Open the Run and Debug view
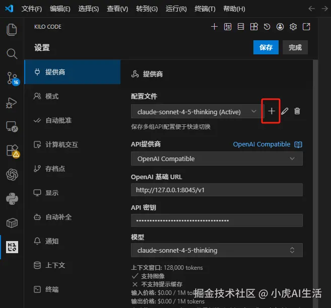This screenshot has height=308, width=331. point(12,103)
